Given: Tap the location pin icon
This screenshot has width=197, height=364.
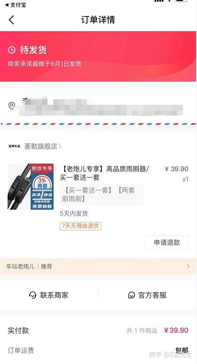Looking at the screenshot, I should coord(12,106).
